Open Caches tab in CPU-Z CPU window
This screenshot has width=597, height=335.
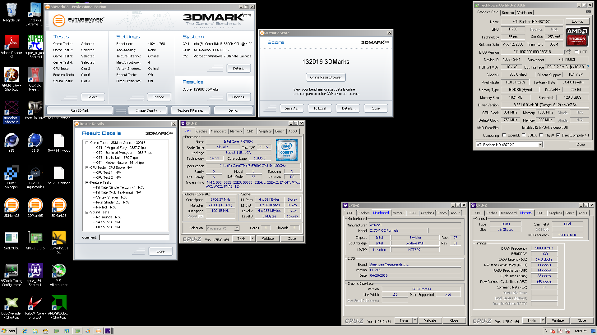(x=202, y=131)
